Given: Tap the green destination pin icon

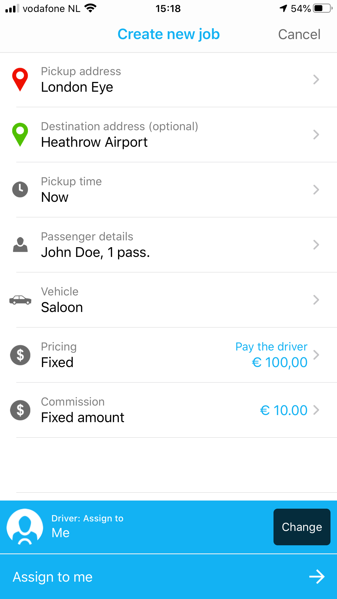Looking at the screenshot, I should point(20,134).
